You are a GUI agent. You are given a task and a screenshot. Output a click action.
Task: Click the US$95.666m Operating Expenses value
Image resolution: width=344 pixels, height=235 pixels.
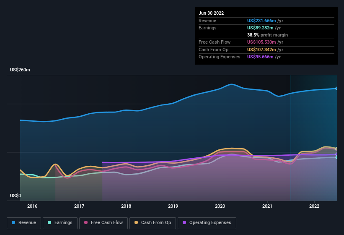pyautogui.click(x=260, y=57)
